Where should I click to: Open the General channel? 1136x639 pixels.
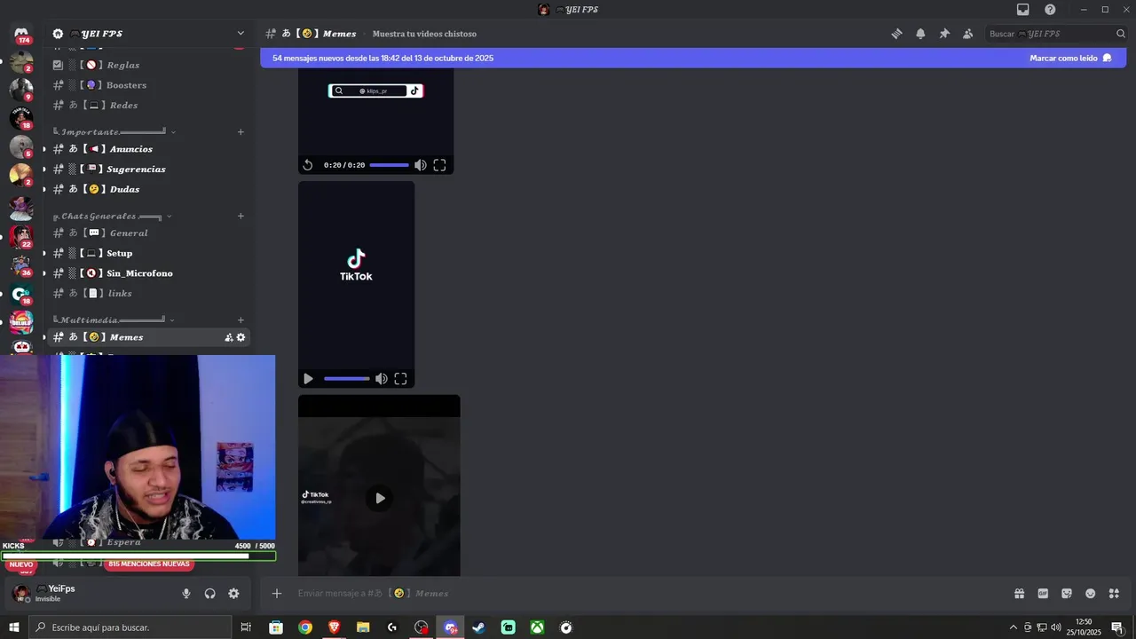tap(149, 233)
